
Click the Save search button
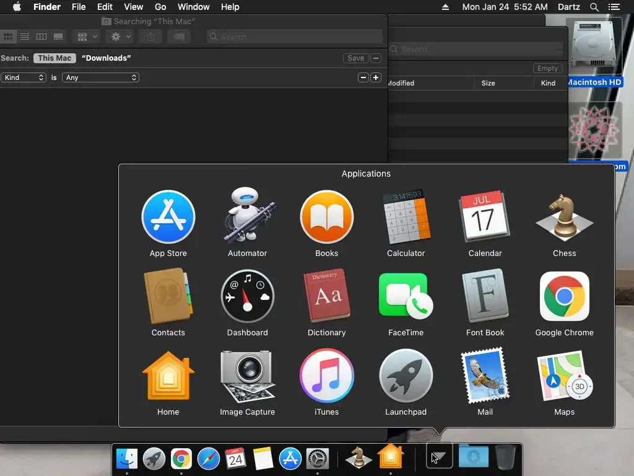pyautogui.click(x=356, y=58)
